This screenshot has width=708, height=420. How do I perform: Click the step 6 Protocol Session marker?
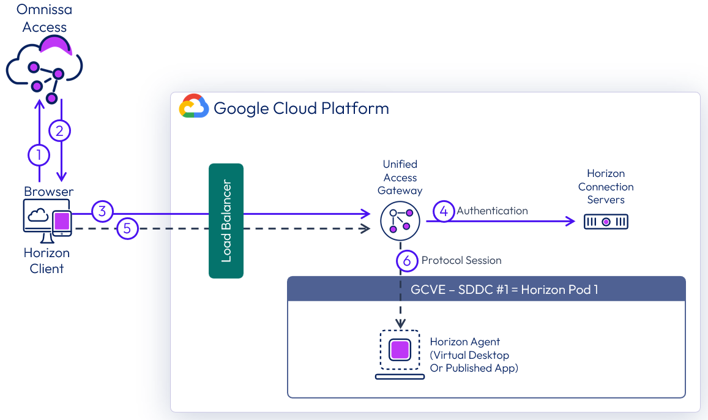[x=407, y=260]
